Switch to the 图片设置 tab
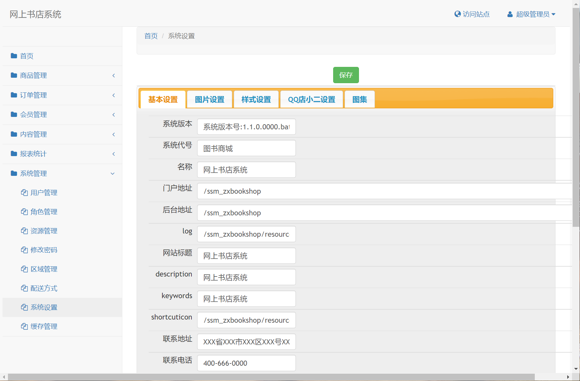 tap(209, 99)
